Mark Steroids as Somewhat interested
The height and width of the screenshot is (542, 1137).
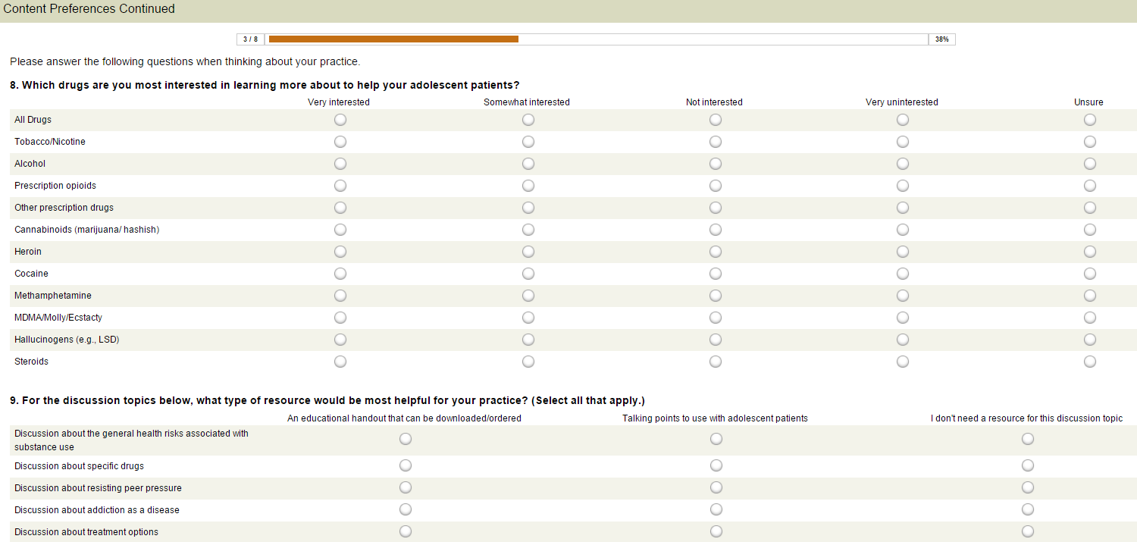(528, 362)
